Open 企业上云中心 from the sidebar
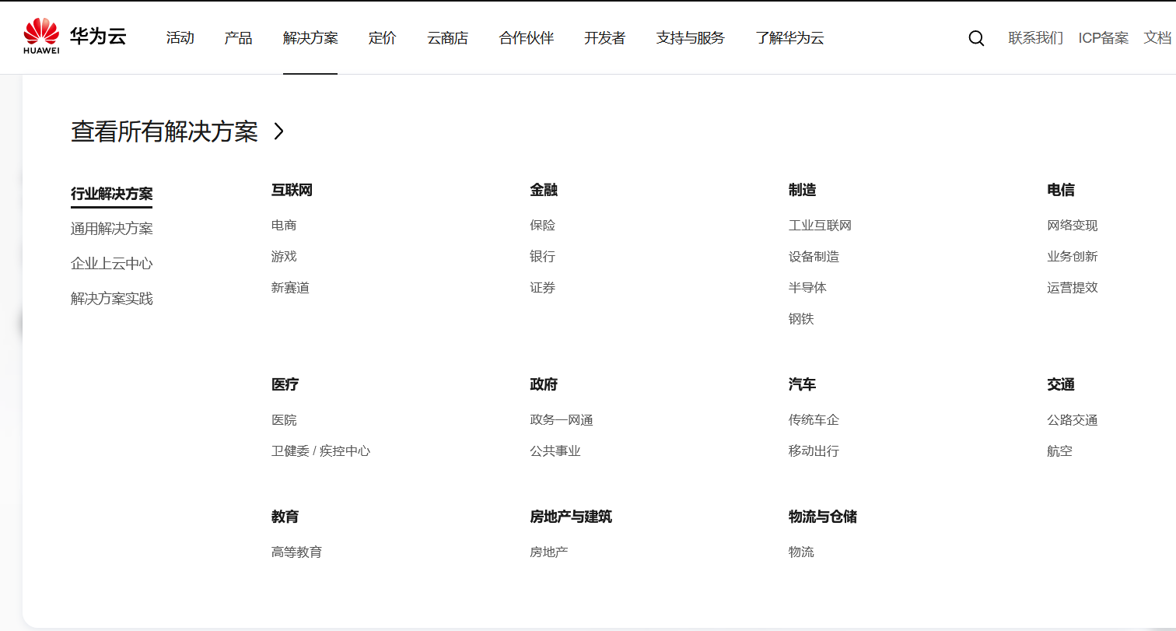 pyautogui.click(x=111, y=264)
